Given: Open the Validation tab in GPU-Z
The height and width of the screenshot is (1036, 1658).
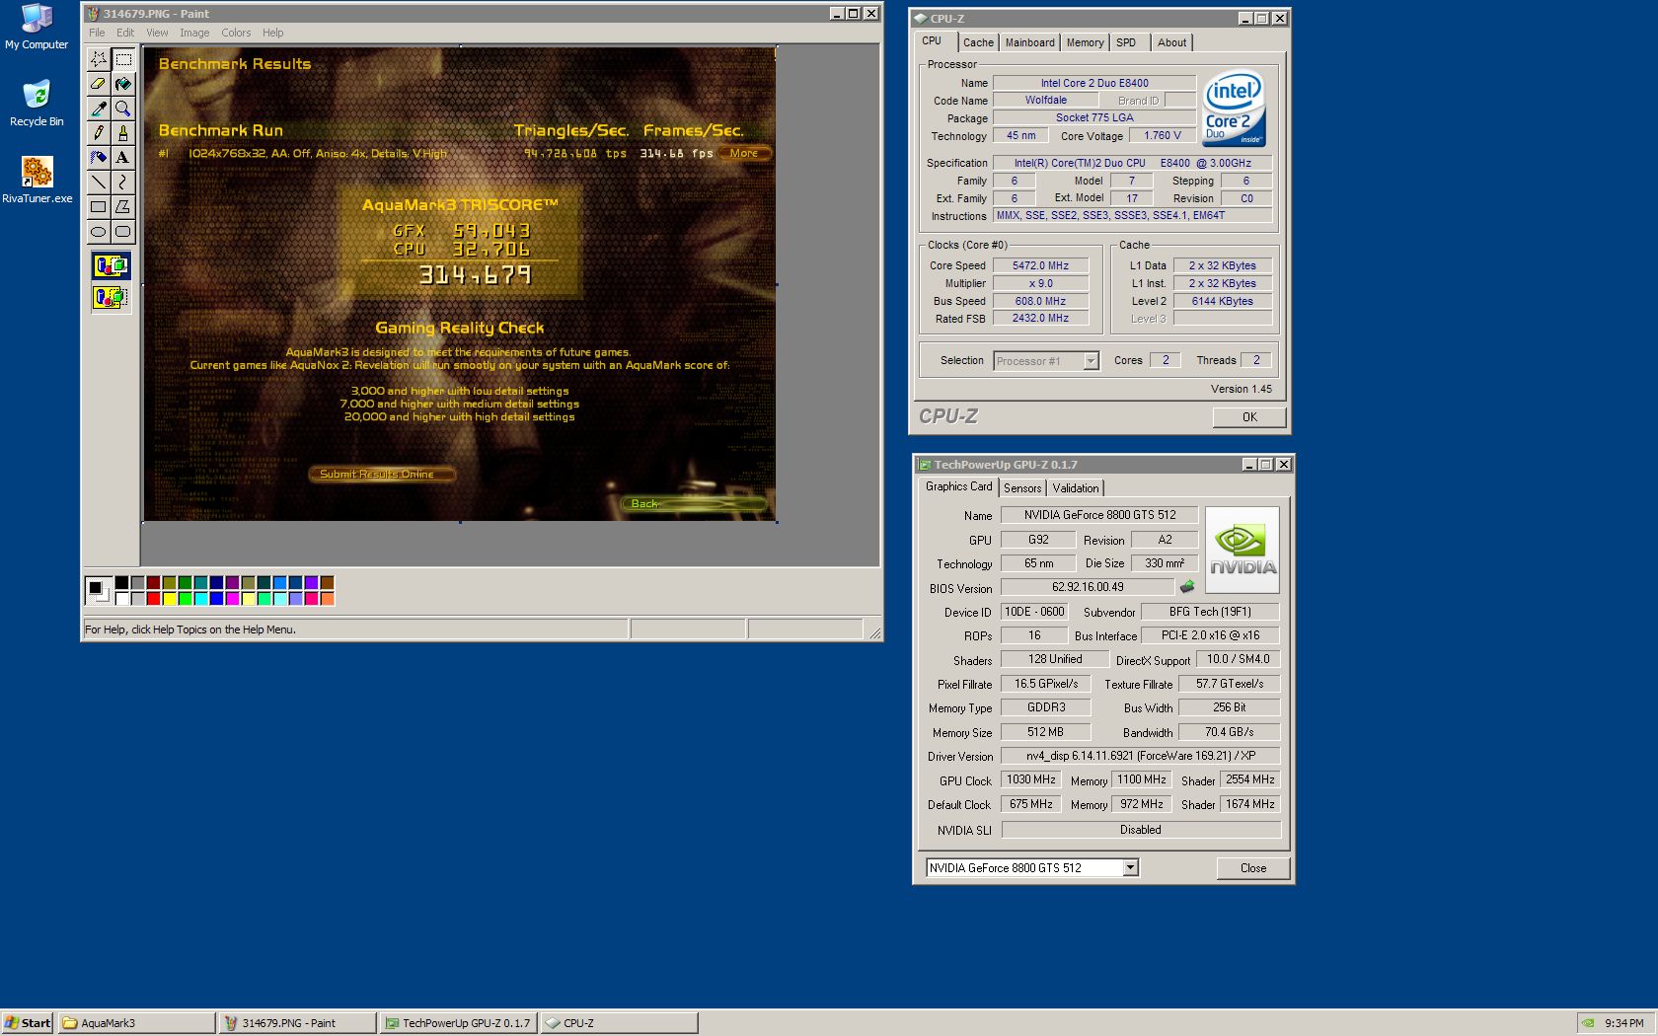Looking at the screenshot, I should pos(1075,488).
